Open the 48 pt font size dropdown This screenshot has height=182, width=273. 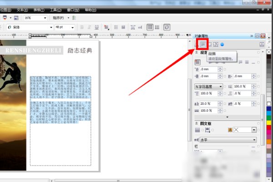point(72,27)
